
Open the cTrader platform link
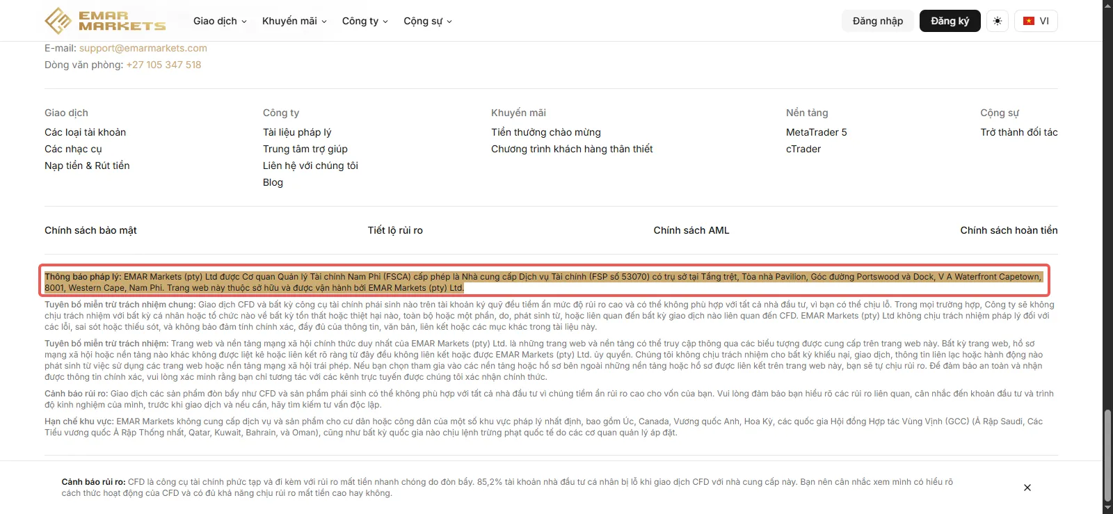click(x=803, y=149)
